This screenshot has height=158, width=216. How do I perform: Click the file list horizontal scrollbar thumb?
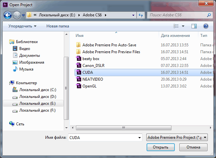[124, 128]
